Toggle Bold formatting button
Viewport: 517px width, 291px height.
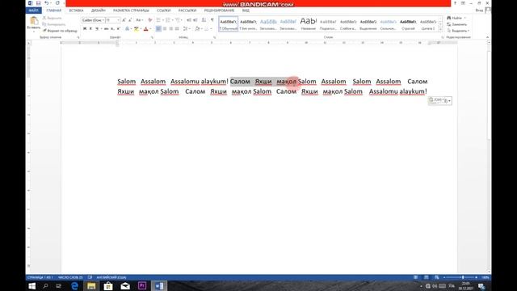click(85, 29)
